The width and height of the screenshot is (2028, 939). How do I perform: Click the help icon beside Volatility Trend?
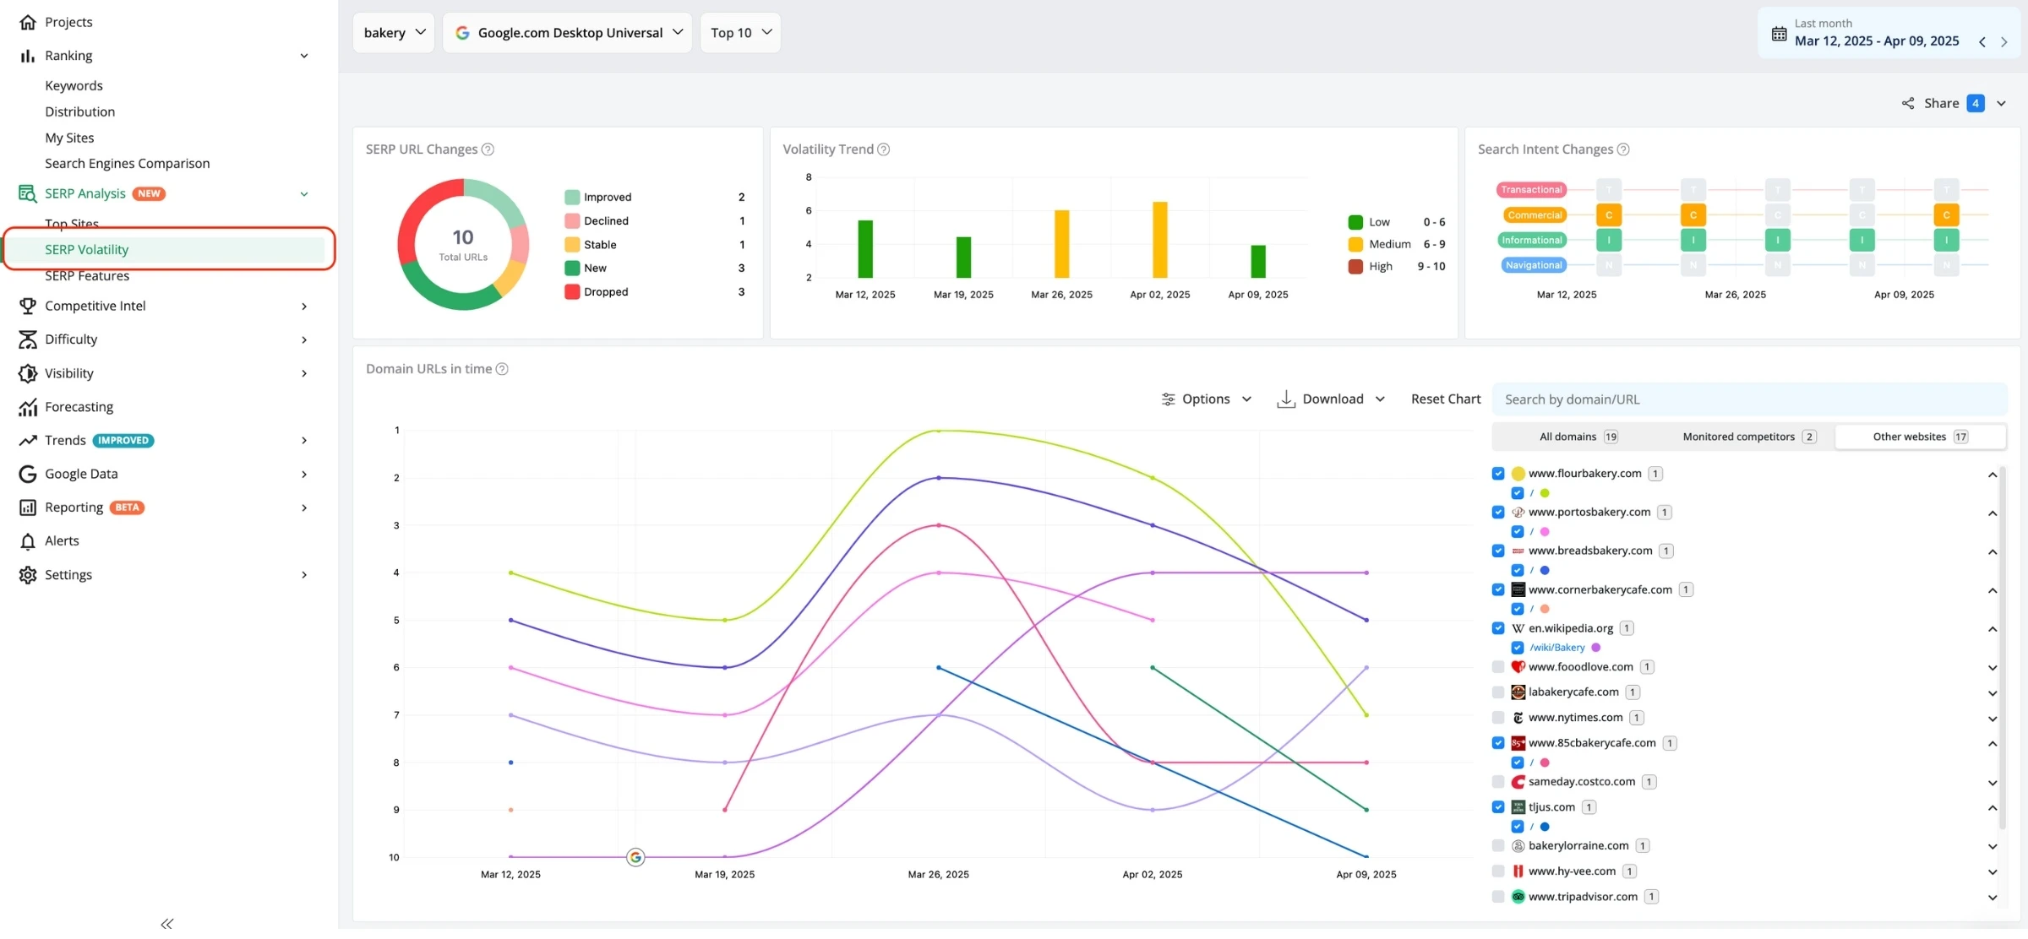coord(883,149)
